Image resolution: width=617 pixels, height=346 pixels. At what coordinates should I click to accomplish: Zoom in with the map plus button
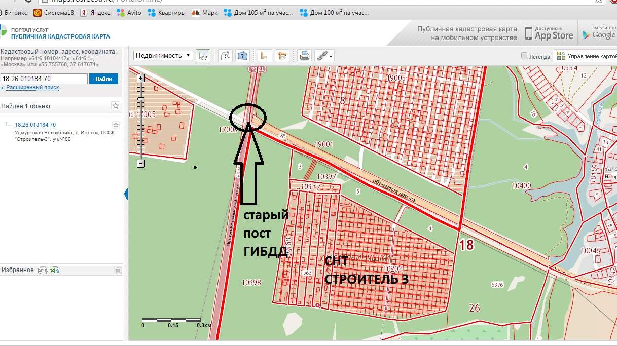[x=141, y=78]
